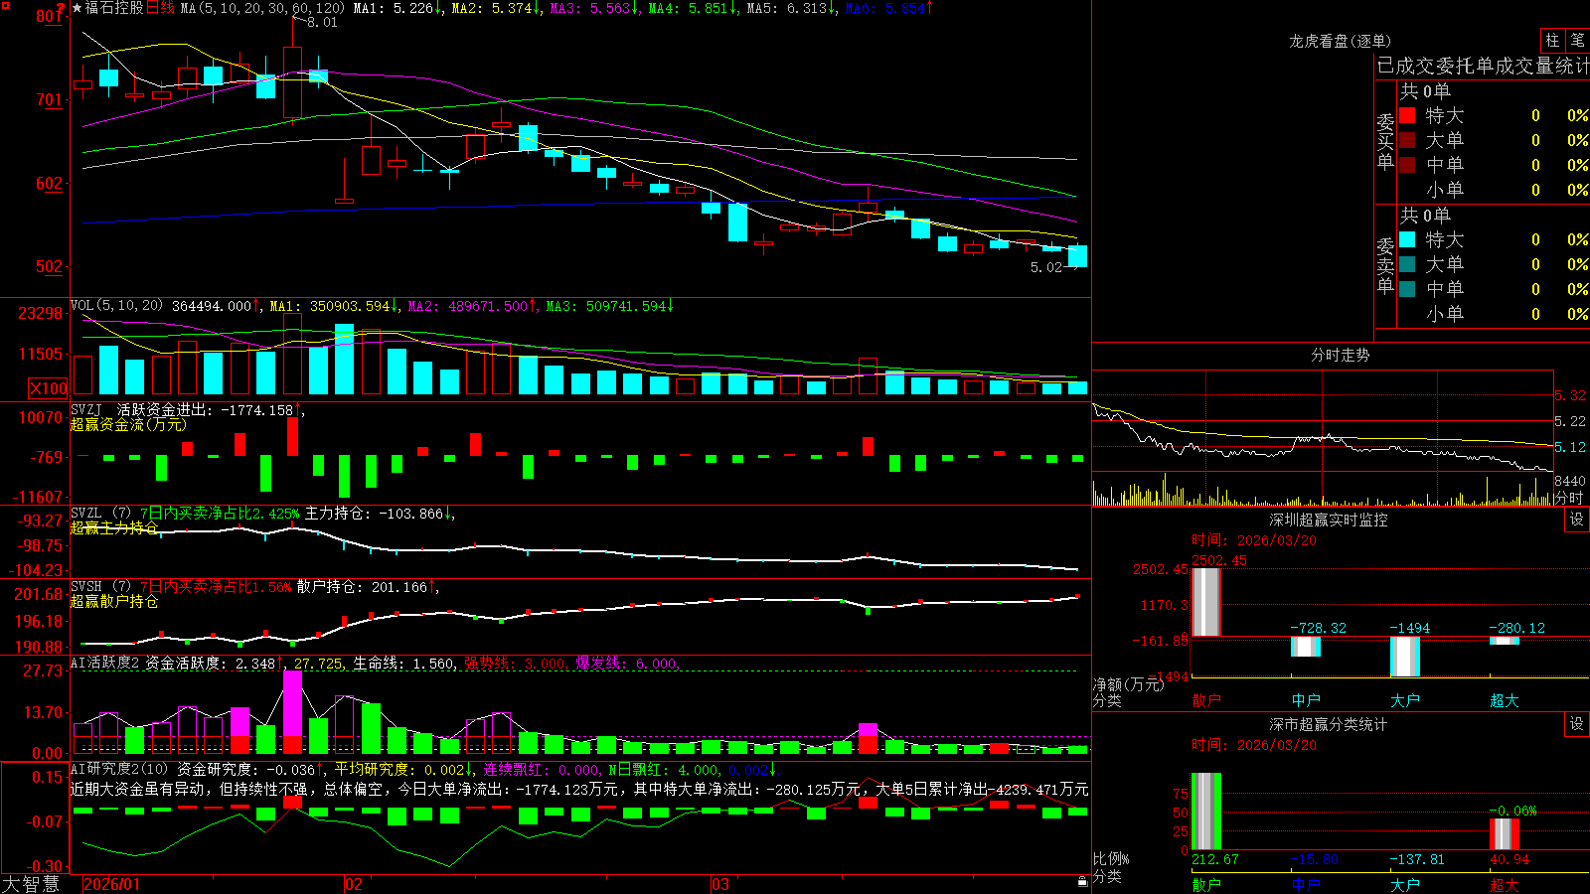Click the VOL(5,10,20) indicator label
This screenshot has width=1590, height=894.
click(x=117, y=306)
